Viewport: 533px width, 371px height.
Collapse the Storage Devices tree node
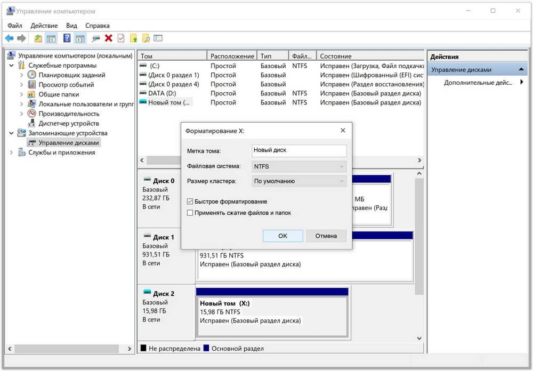point(12,133)
